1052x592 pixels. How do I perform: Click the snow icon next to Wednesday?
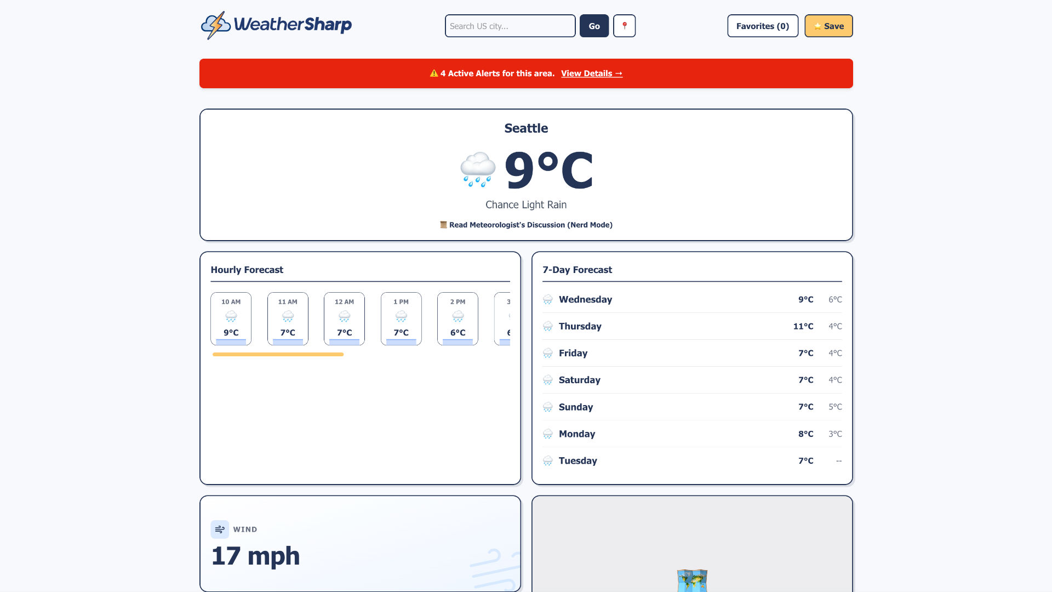pyautogui.click(x=548, y=299)
